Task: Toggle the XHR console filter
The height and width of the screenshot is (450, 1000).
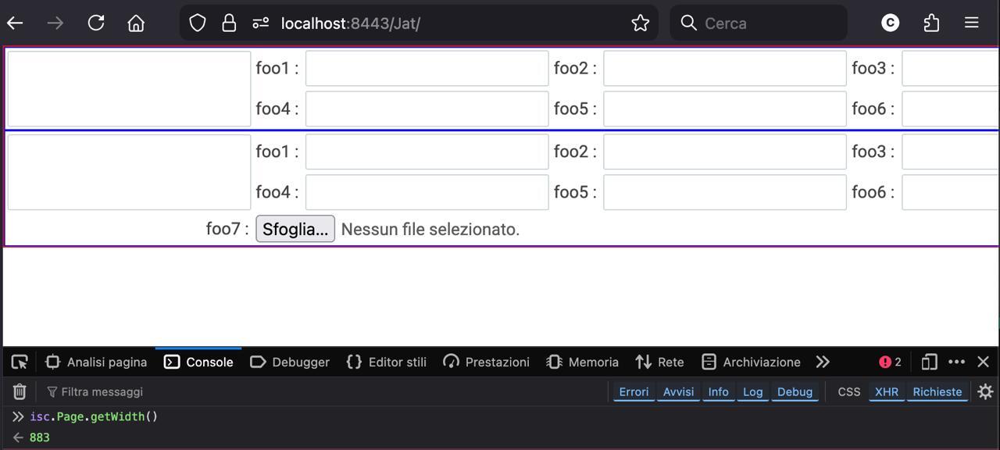Action: [886, 391]
